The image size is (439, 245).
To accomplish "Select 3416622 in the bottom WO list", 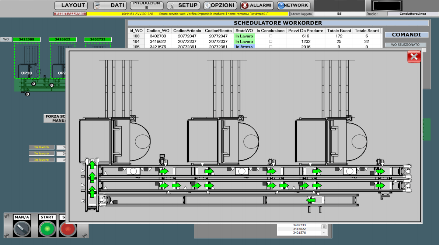I will click(299, 229).
